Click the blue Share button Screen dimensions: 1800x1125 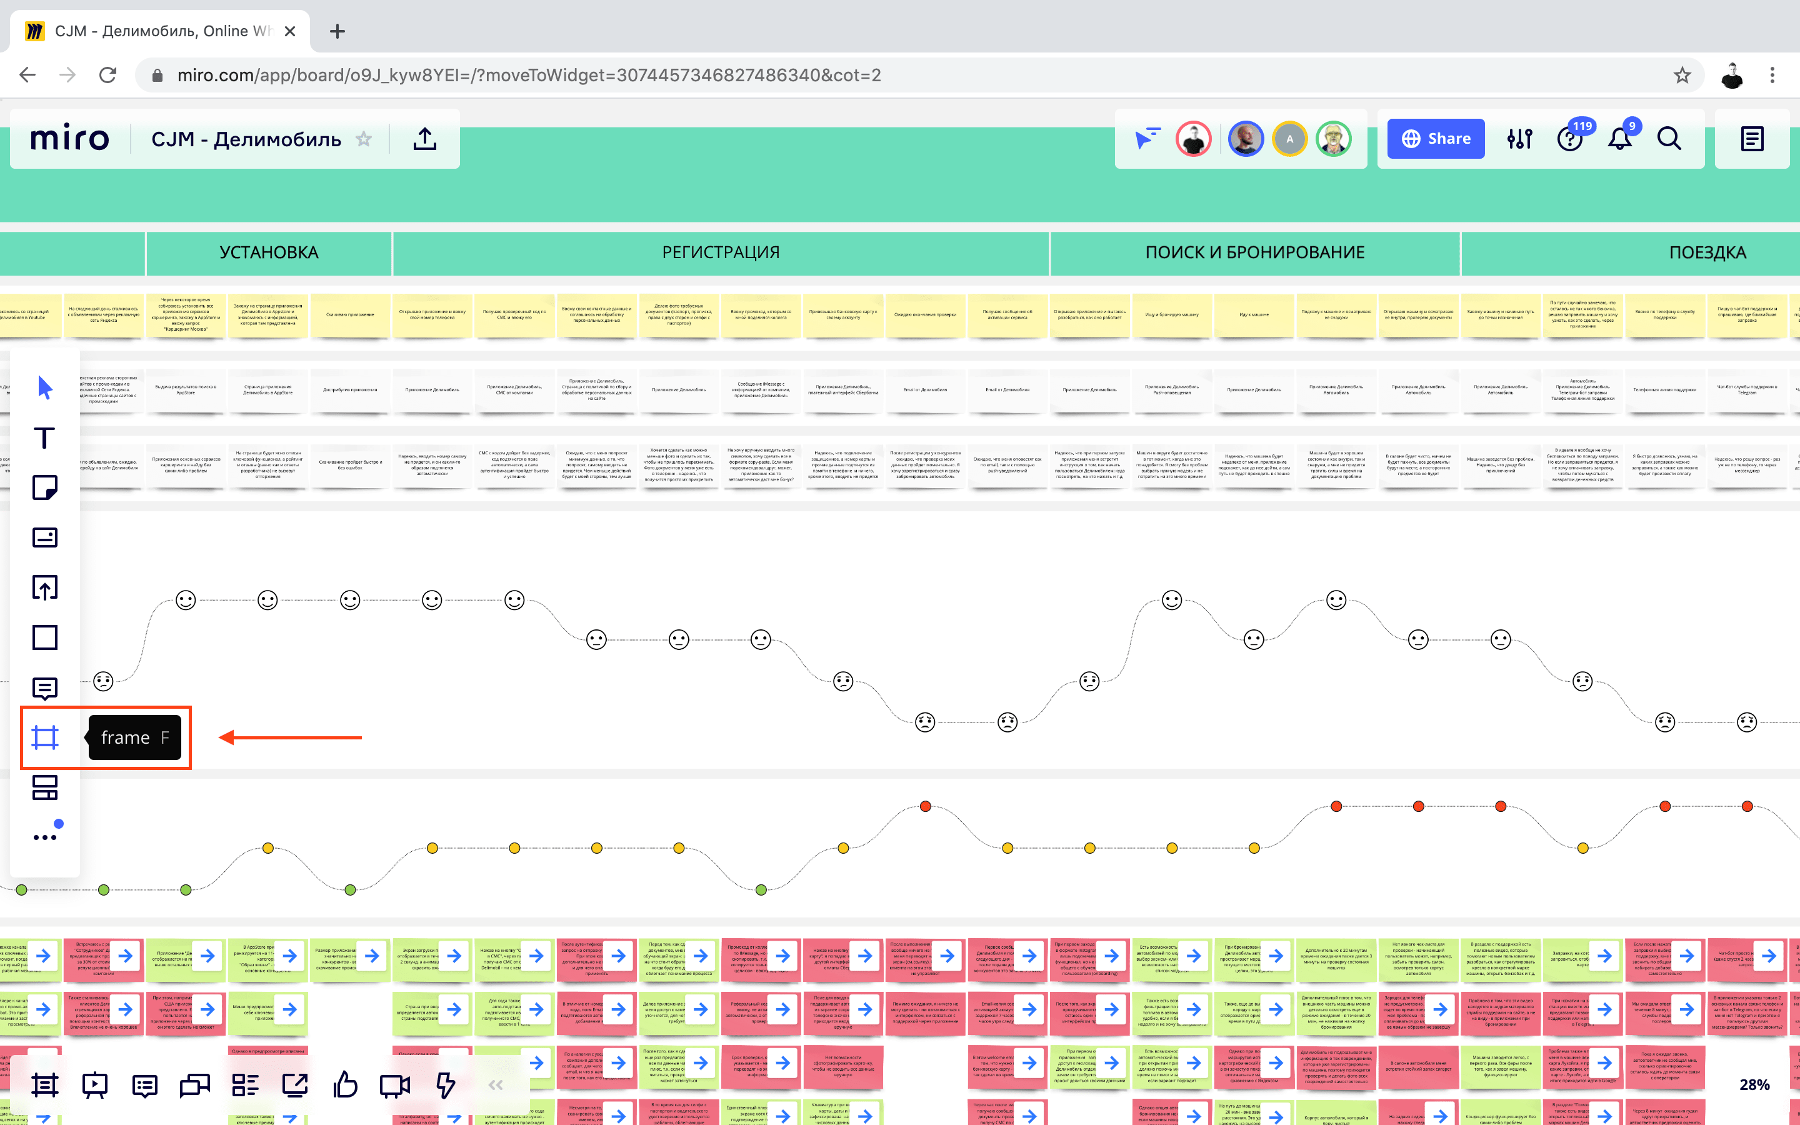pyautogui.click(x=1436, y=139)
